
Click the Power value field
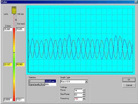[78, 91]
